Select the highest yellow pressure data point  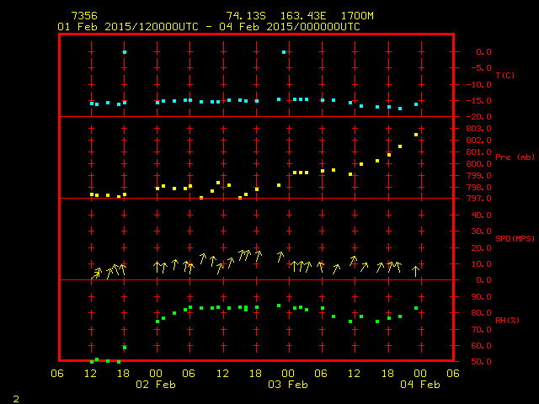(x=416, y=135)
